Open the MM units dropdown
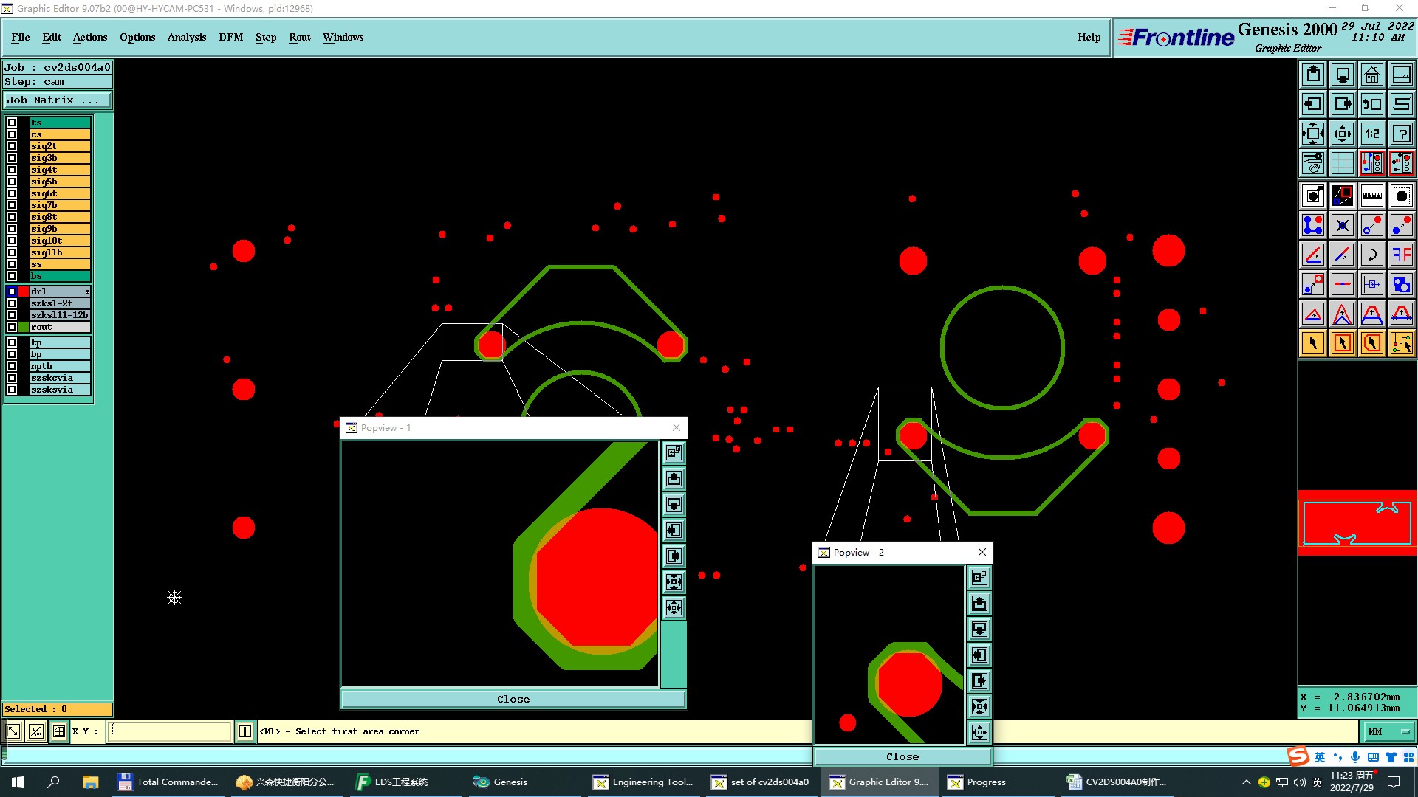Screen dimensions: 1418x797 tap(1388, 731)
